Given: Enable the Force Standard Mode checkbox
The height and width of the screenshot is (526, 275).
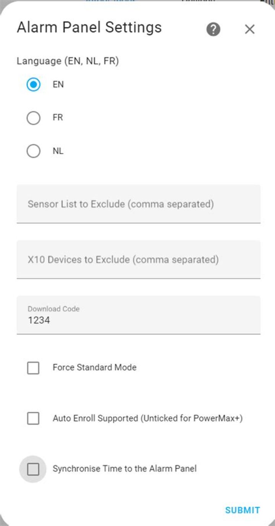Looking at the screenshot, I should (33, 368).
